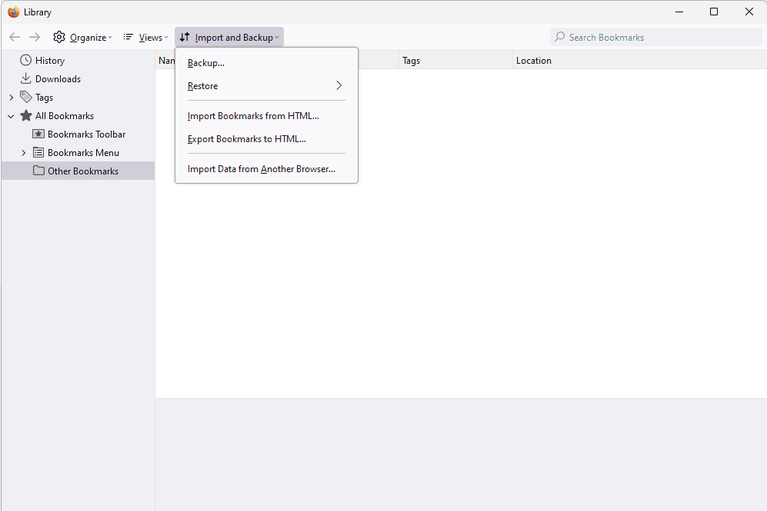The width and height of the screenshot is (767, 511).
Task: Click the Tags label icon
Action: 26,97
